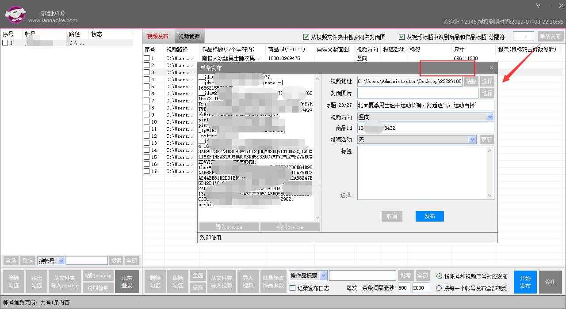Click 选择 button next to 视频地址
The height and width of the screenshot is (309, 566).
click(x=487, y=81)
